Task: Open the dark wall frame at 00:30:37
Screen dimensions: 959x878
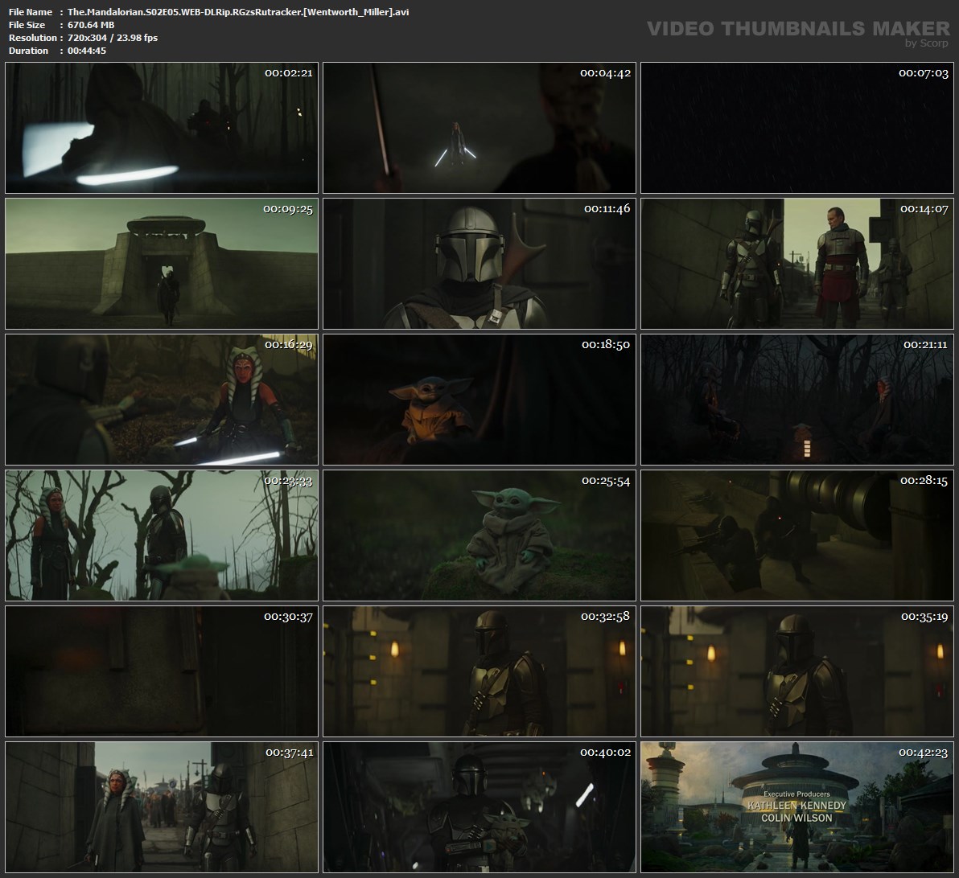Action: tap(162, 671)
